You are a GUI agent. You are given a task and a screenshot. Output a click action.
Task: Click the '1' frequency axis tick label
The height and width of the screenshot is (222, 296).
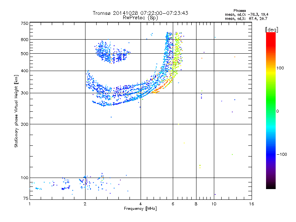click(30, 204)
